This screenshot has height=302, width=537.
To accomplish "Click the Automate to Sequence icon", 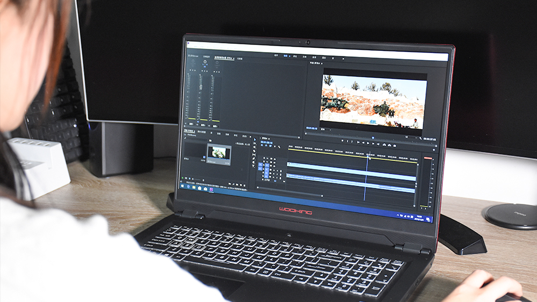I will tap(229, 184).
